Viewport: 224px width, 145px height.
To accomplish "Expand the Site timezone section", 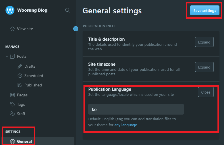I will 204,67.
